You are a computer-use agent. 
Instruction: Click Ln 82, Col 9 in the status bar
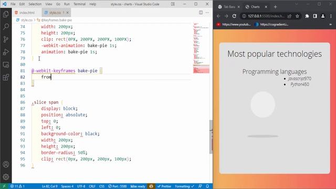coord(50,186)
